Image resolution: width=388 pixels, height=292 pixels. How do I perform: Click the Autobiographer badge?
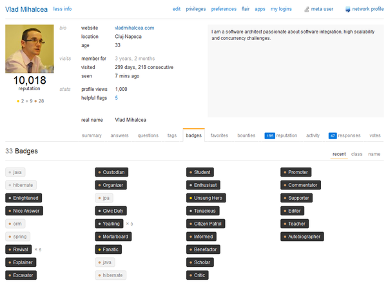(302, 237)
